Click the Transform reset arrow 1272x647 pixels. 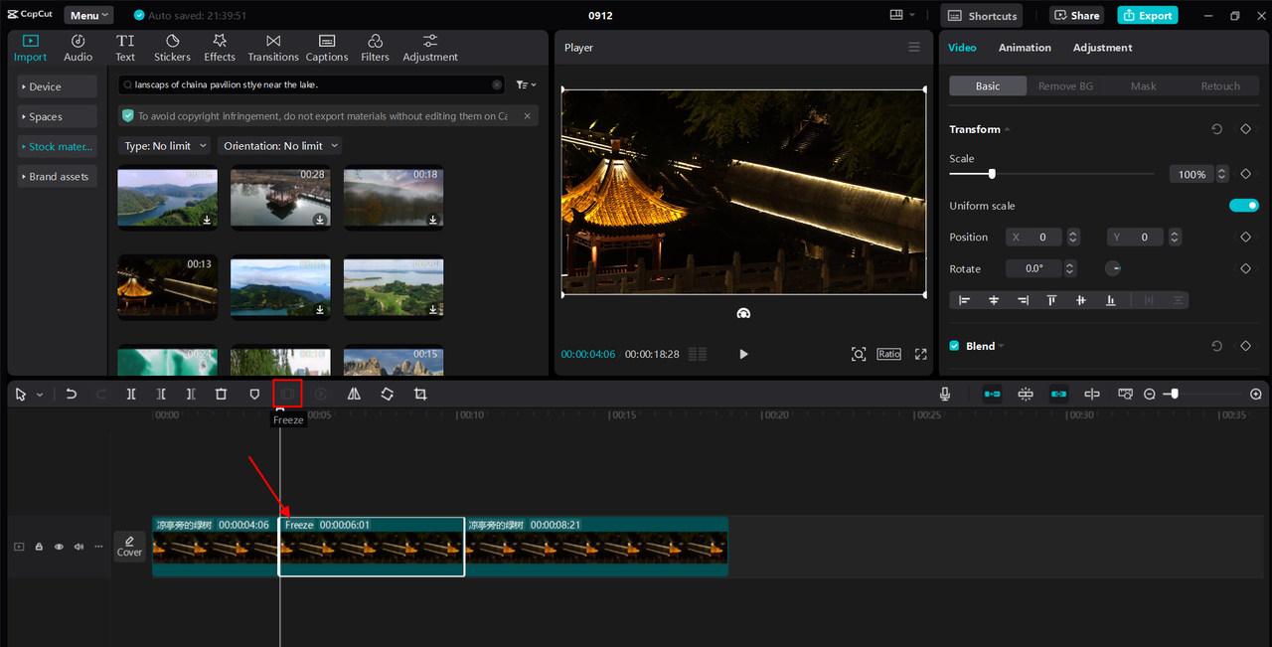click(1216, 129)
